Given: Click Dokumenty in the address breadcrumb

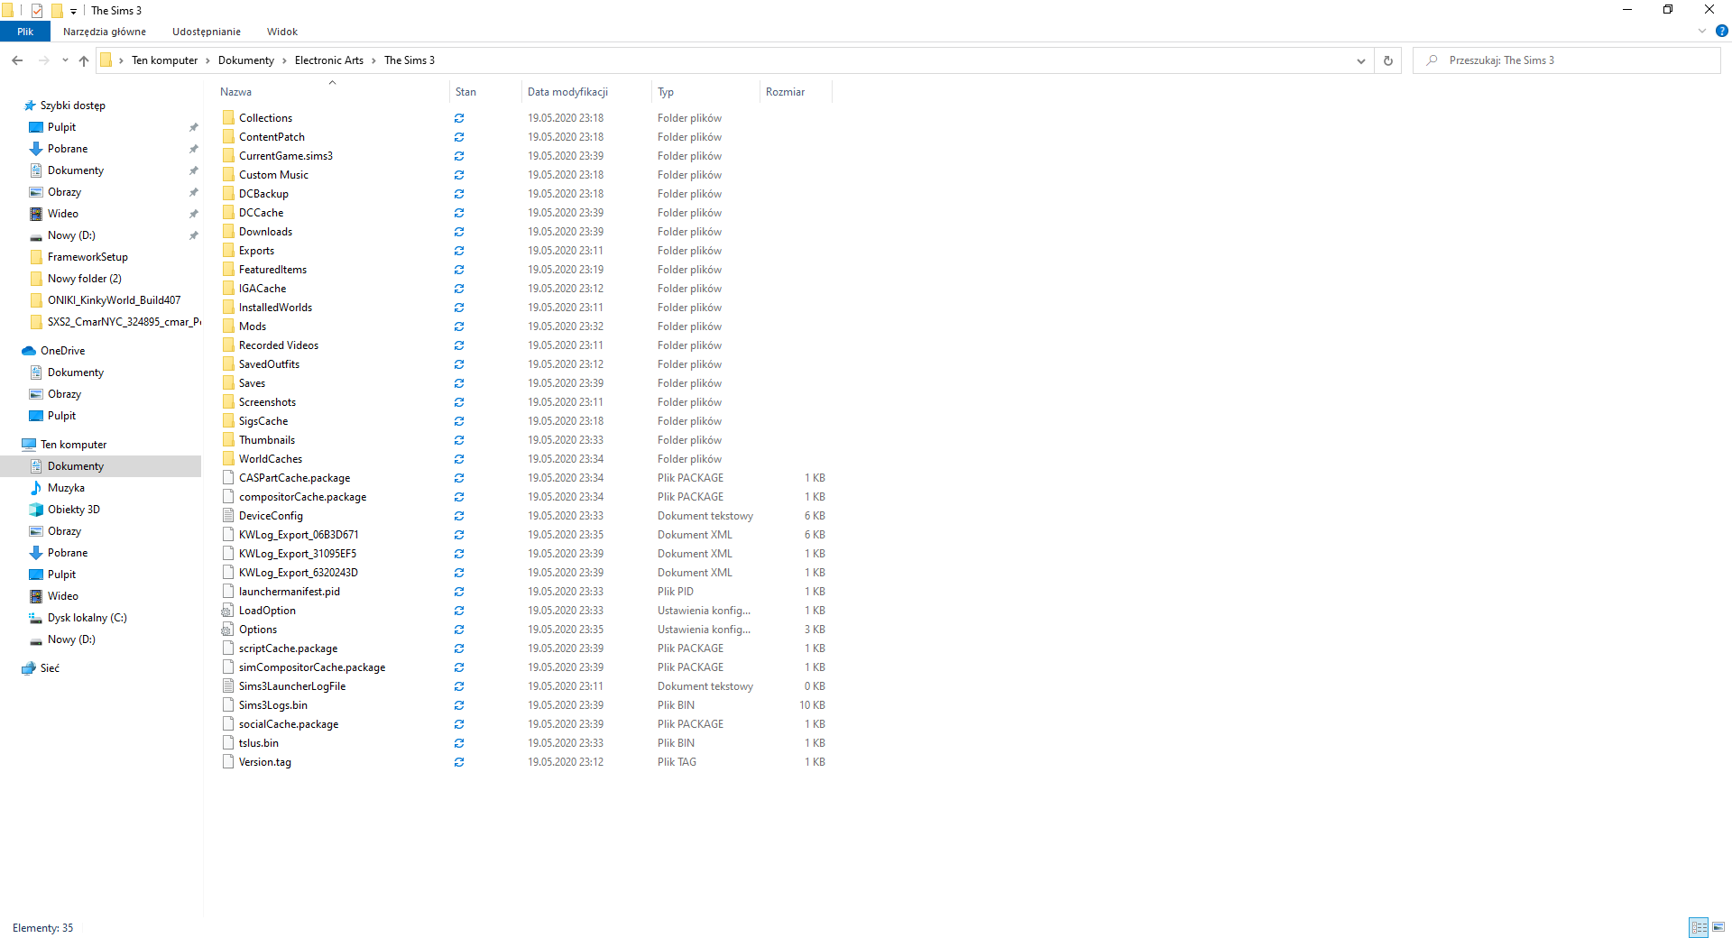Looking at the screenshot, I should point(246,60).
